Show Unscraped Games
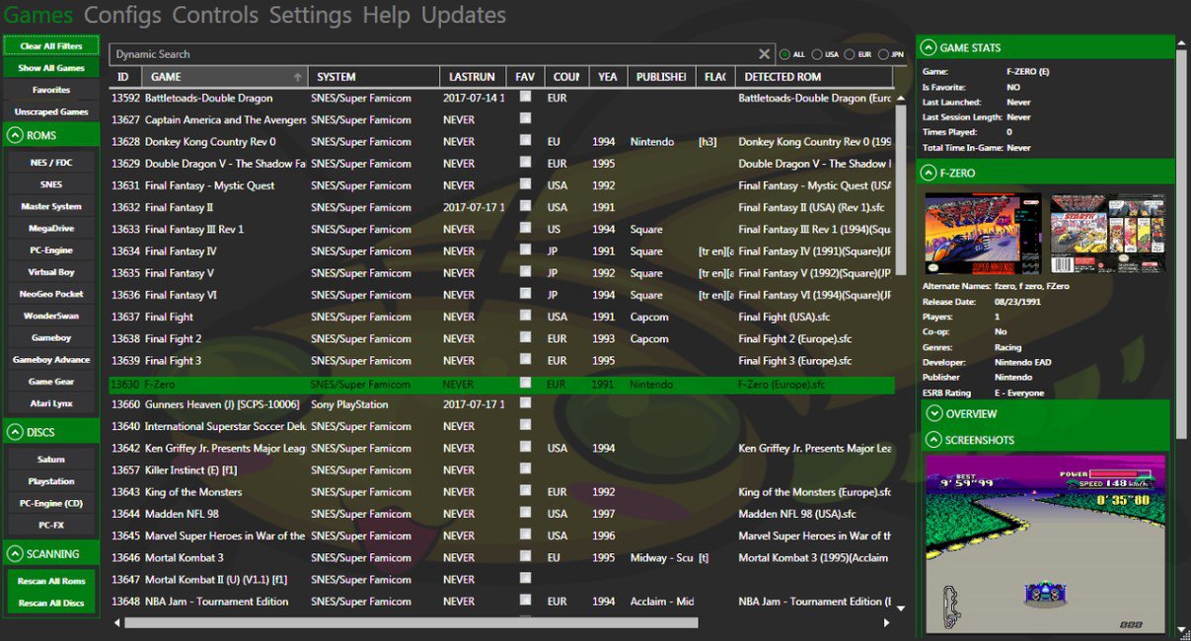Screen dimensions: 1191x641 pos(51,112)
